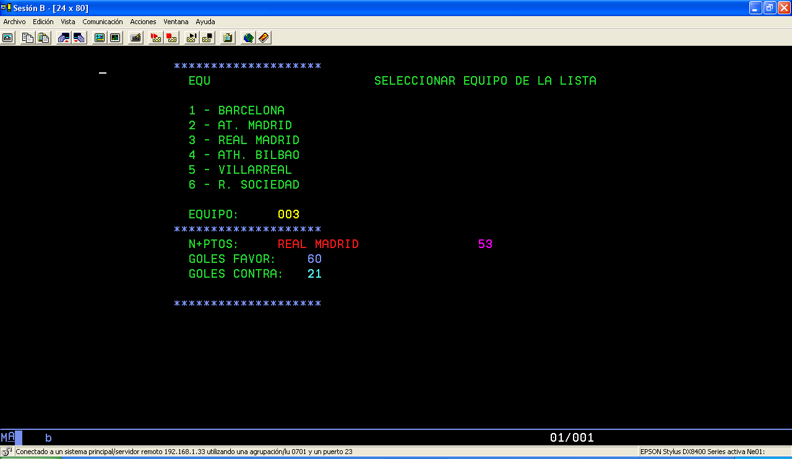Click the EQUIPO input field showing 003
The height and width of the screenshot is (459, 792).
tap(289, 214)
